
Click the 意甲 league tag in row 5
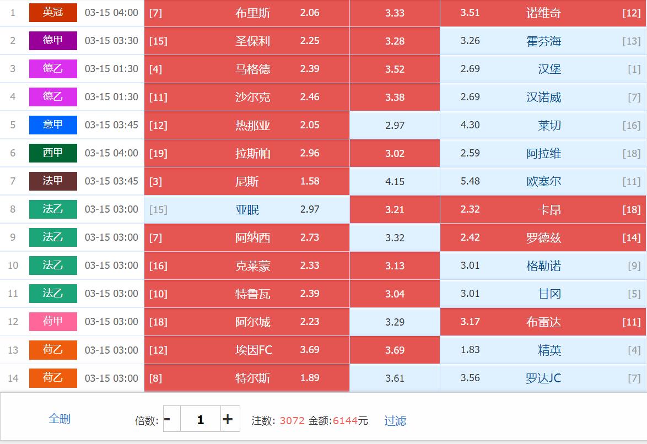tap(53, 124)
